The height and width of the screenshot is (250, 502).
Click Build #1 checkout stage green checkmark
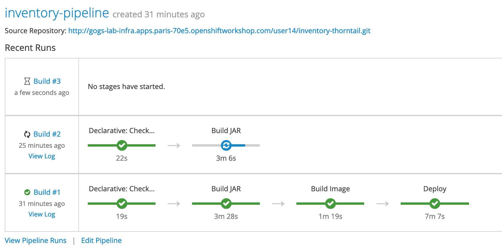click(x=122, y=203)
